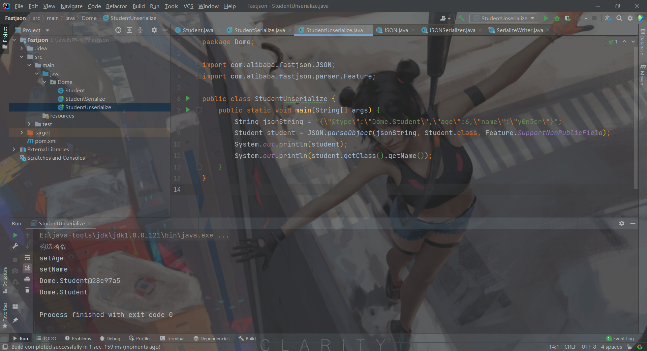
Task: Select the StudentSerialize class in project tree
Action: pyautogui.click(x=85, y=99)
